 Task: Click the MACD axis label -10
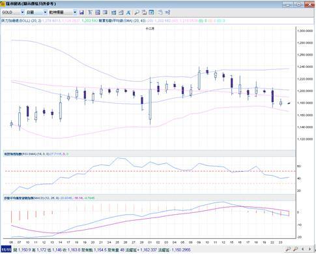click(x=299, y=225)
